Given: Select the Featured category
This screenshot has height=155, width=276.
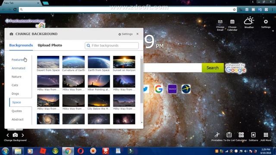Looking at the screenshot, I should point(18,60).
